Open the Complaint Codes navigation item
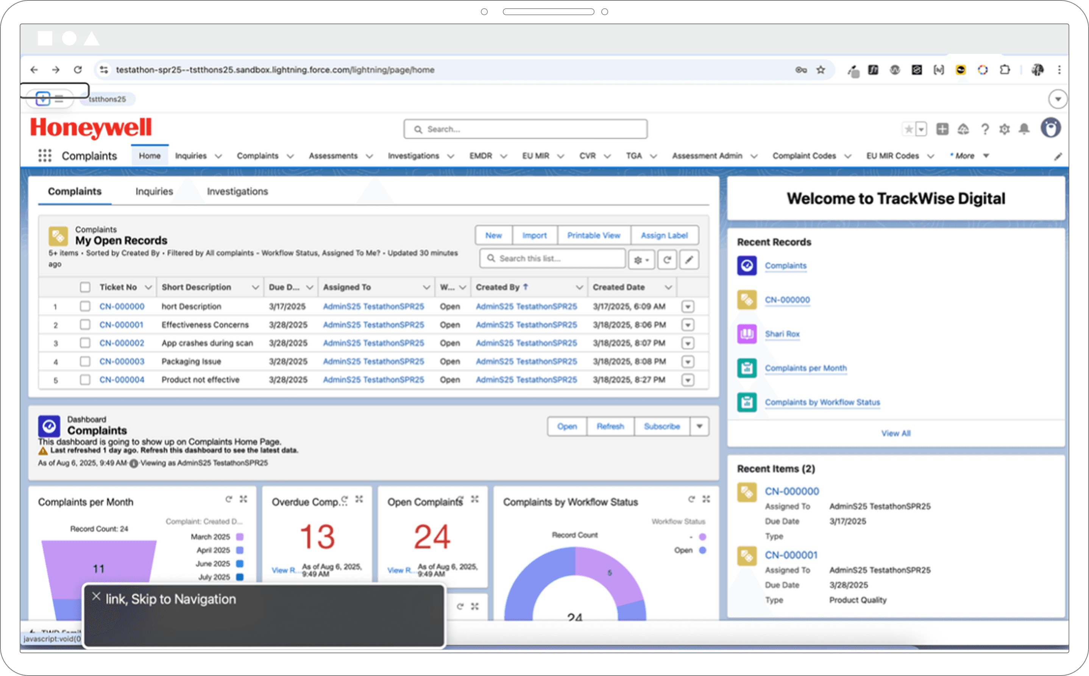 [804, 156]
